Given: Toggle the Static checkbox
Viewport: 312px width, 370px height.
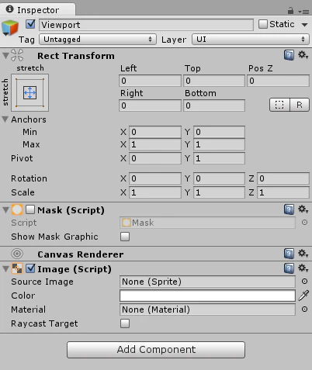Looking at the screenshot, I should pyautogui.click(x=263, y=24).
